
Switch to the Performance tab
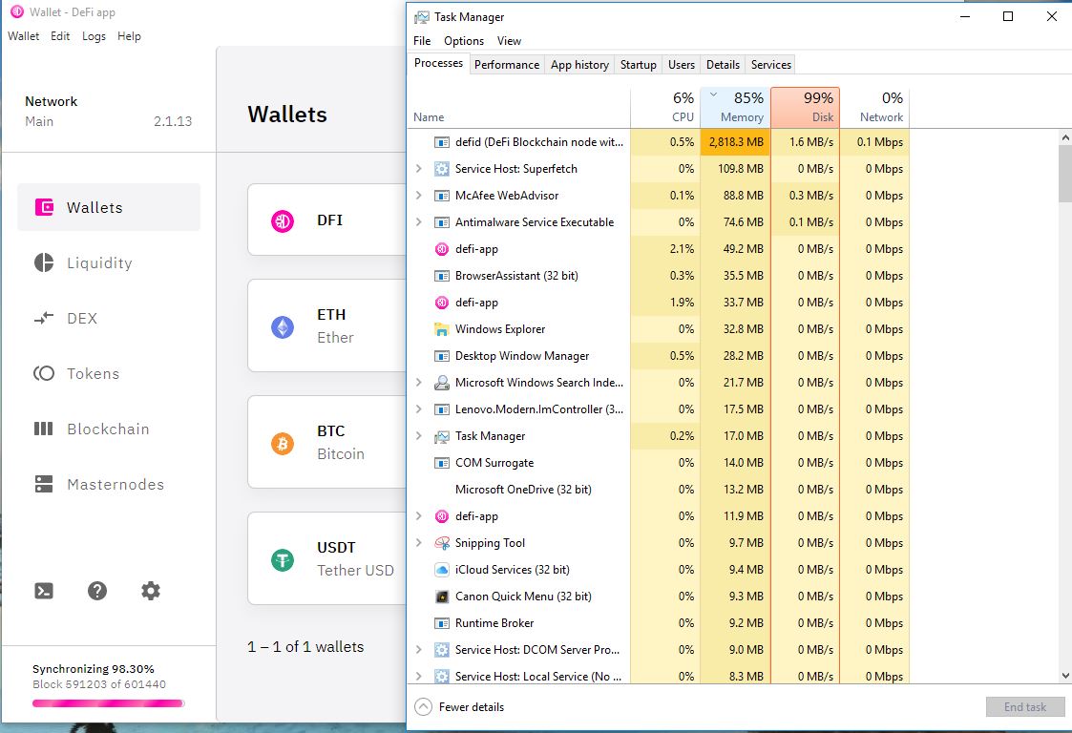tap(507, 64)
